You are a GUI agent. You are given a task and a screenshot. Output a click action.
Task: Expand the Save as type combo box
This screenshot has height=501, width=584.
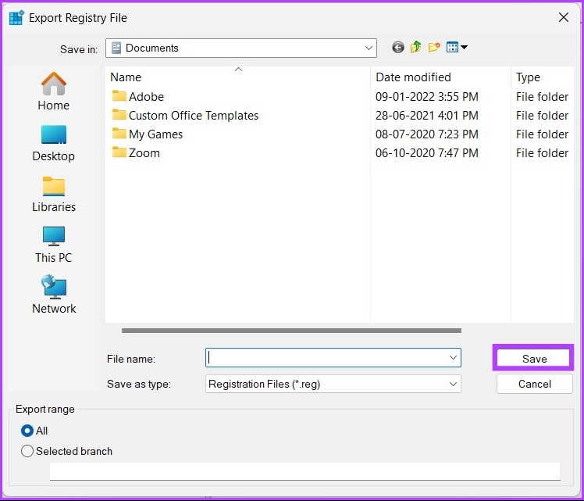tap(333, 384)
